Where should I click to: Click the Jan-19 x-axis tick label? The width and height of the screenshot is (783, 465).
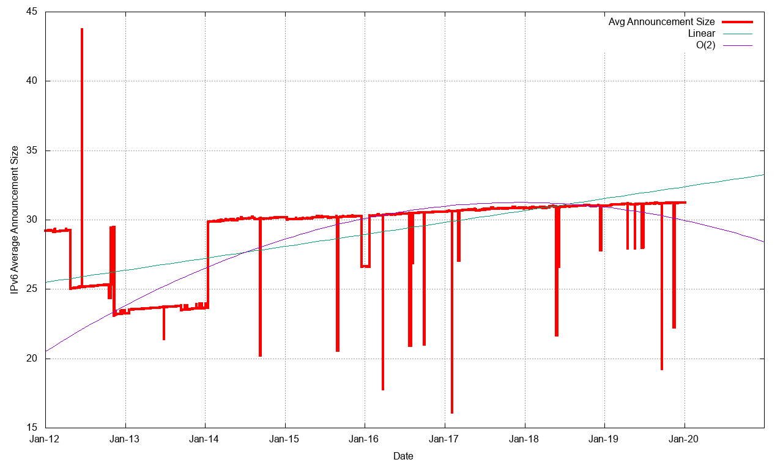(604, 439)
